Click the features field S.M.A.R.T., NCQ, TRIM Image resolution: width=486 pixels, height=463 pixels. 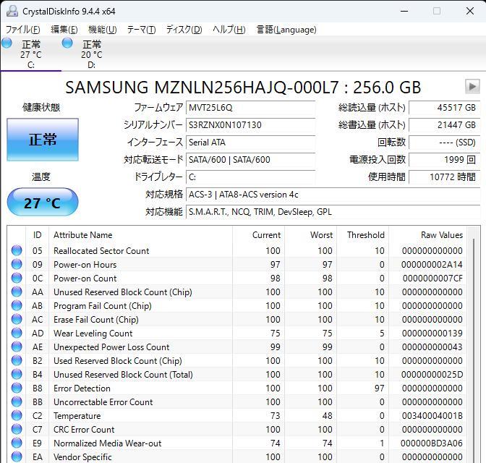click(333, 212)
